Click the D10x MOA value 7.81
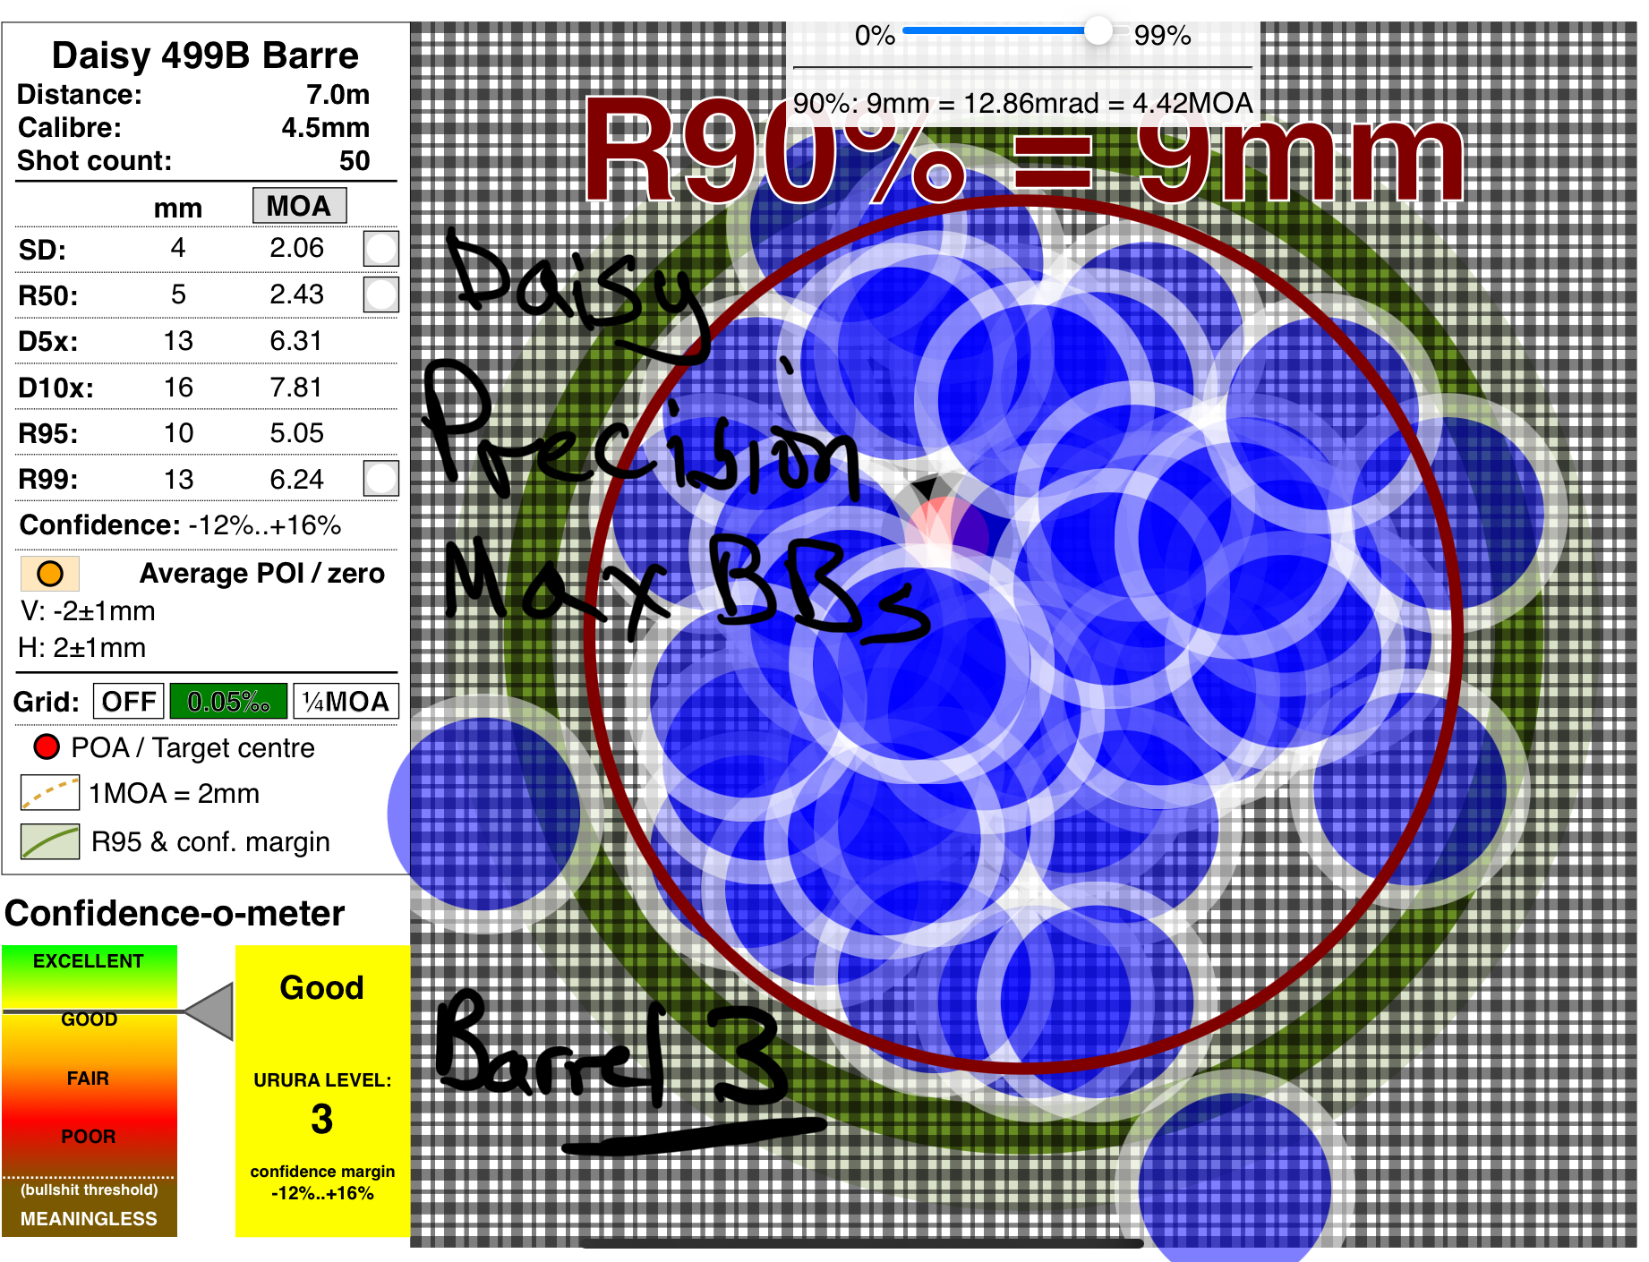Image resolution: width=1649 pixels, height=1262 pixels. click(x=295, y=388)
